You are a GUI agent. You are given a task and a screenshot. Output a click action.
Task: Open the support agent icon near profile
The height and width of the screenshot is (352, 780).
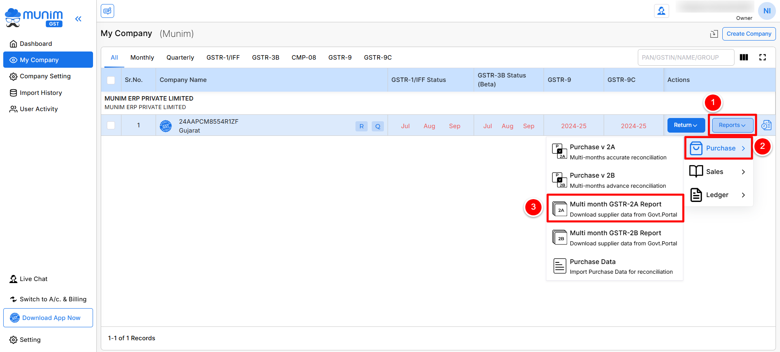(x=661, y=11)
